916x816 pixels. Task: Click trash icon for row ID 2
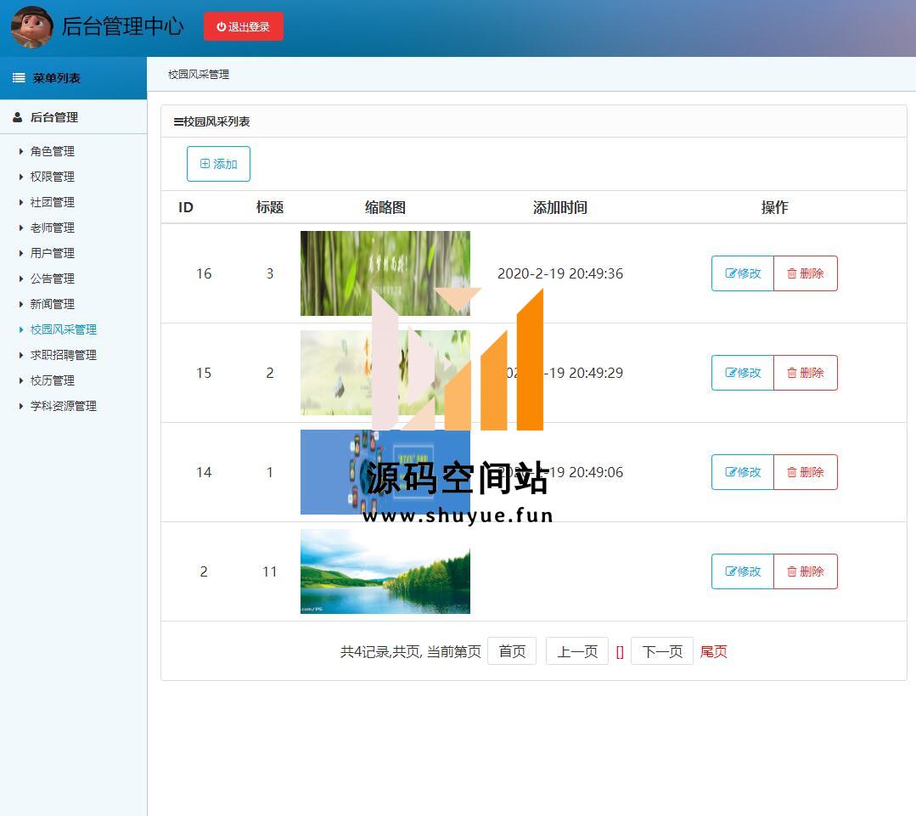point(792,571)
